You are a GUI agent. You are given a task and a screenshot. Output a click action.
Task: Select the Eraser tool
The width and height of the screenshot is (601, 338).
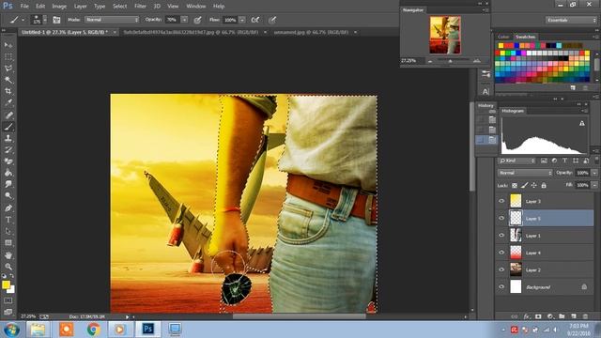8,161
